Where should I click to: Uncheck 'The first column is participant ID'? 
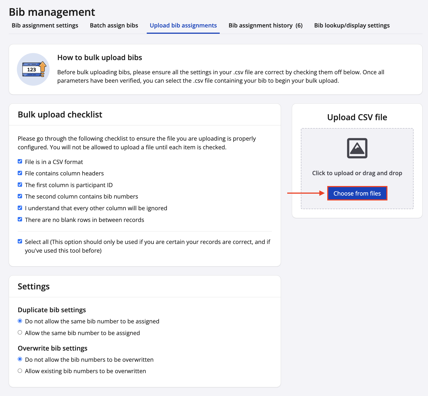20,185
